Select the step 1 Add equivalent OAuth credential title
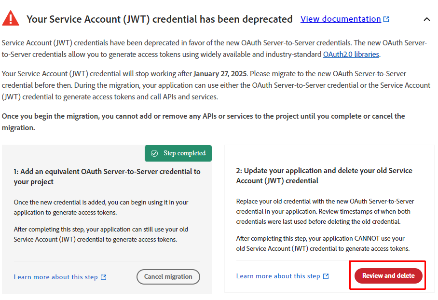Screen dimensions: 438x300 click(x=107, y=177)
